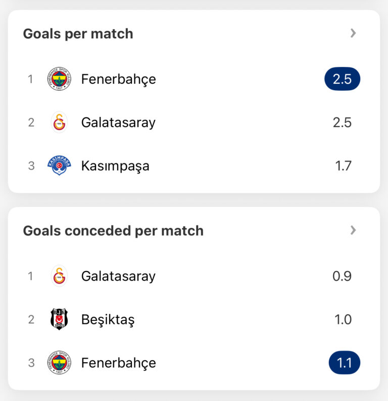Expand the Goals conceded per match chevron
The width and height of the screenshot is (388, 401).
pos(353,230)
